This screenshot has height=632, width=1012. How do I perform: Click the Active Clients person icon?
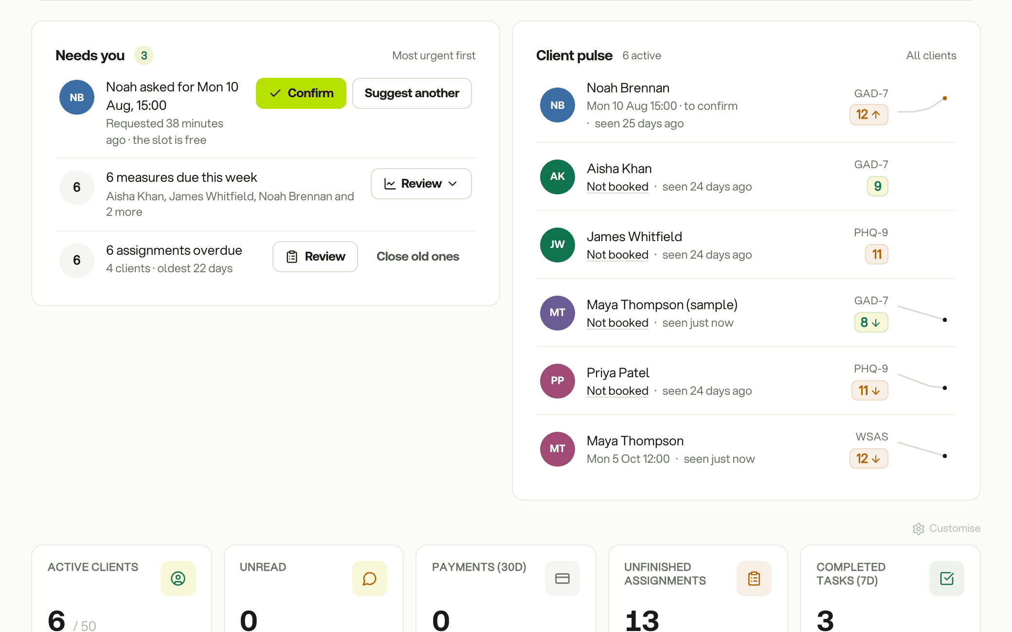pyautogui.click(x=178, y=579)
